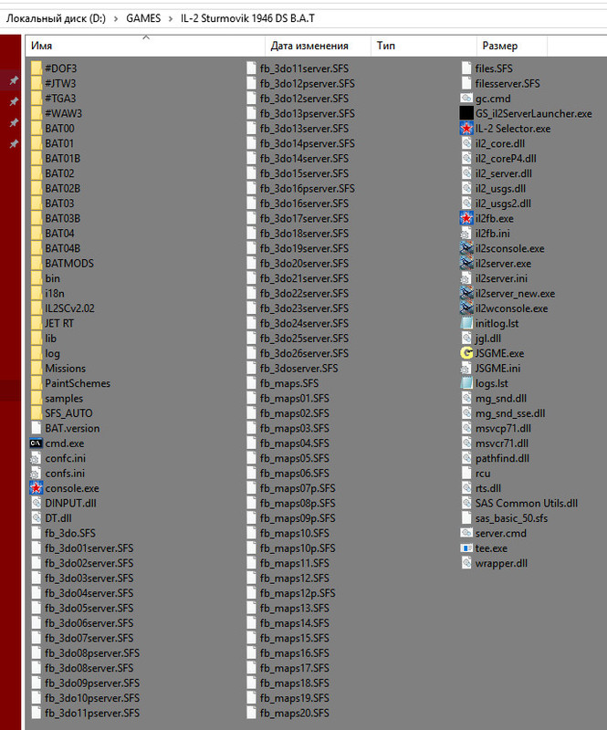The height and width of the screenshot is (730, 607).
Task: Select the PaintSchemes folder name
Action: click(78, 383)
